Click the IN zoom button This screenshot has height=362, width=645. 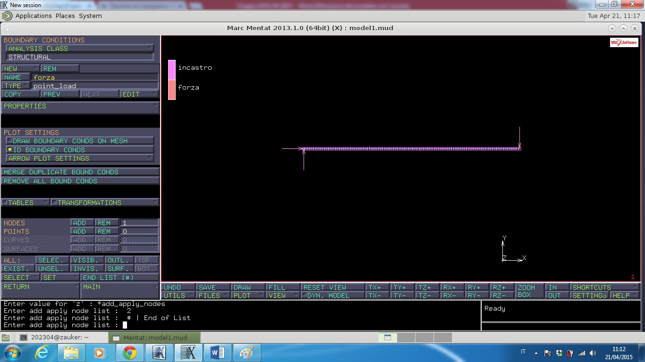pyautogui.click(x=557, y=288)
